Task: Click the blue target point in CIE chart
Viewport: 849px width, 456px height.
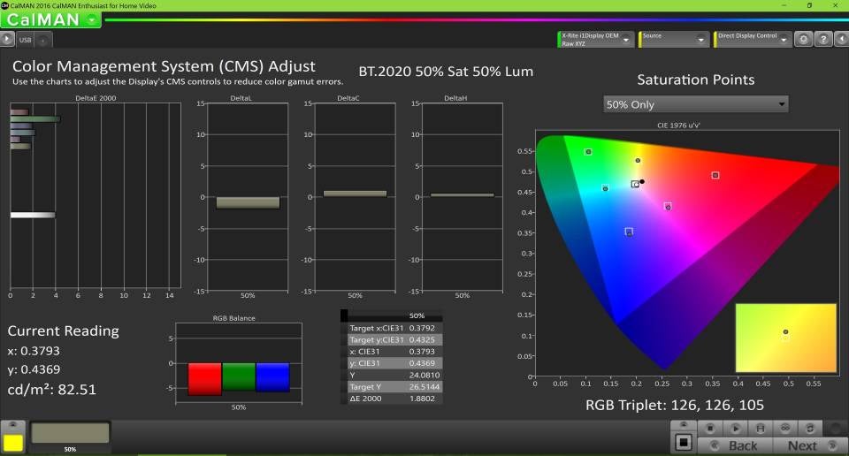Action: click(x=629, y=232)
